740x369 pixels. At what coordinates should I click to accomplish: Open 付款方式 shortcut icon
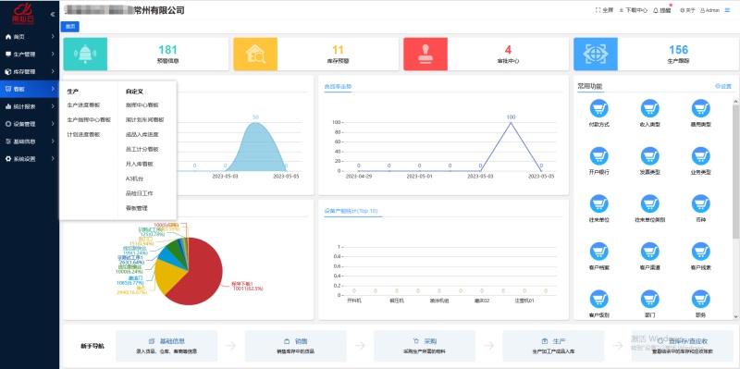(598, 108)
